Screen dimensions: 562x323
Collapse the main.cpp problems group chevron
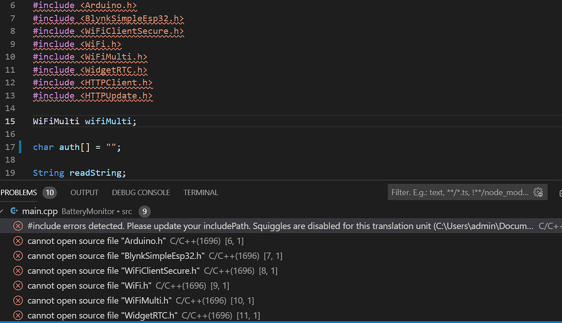[3, 211]
